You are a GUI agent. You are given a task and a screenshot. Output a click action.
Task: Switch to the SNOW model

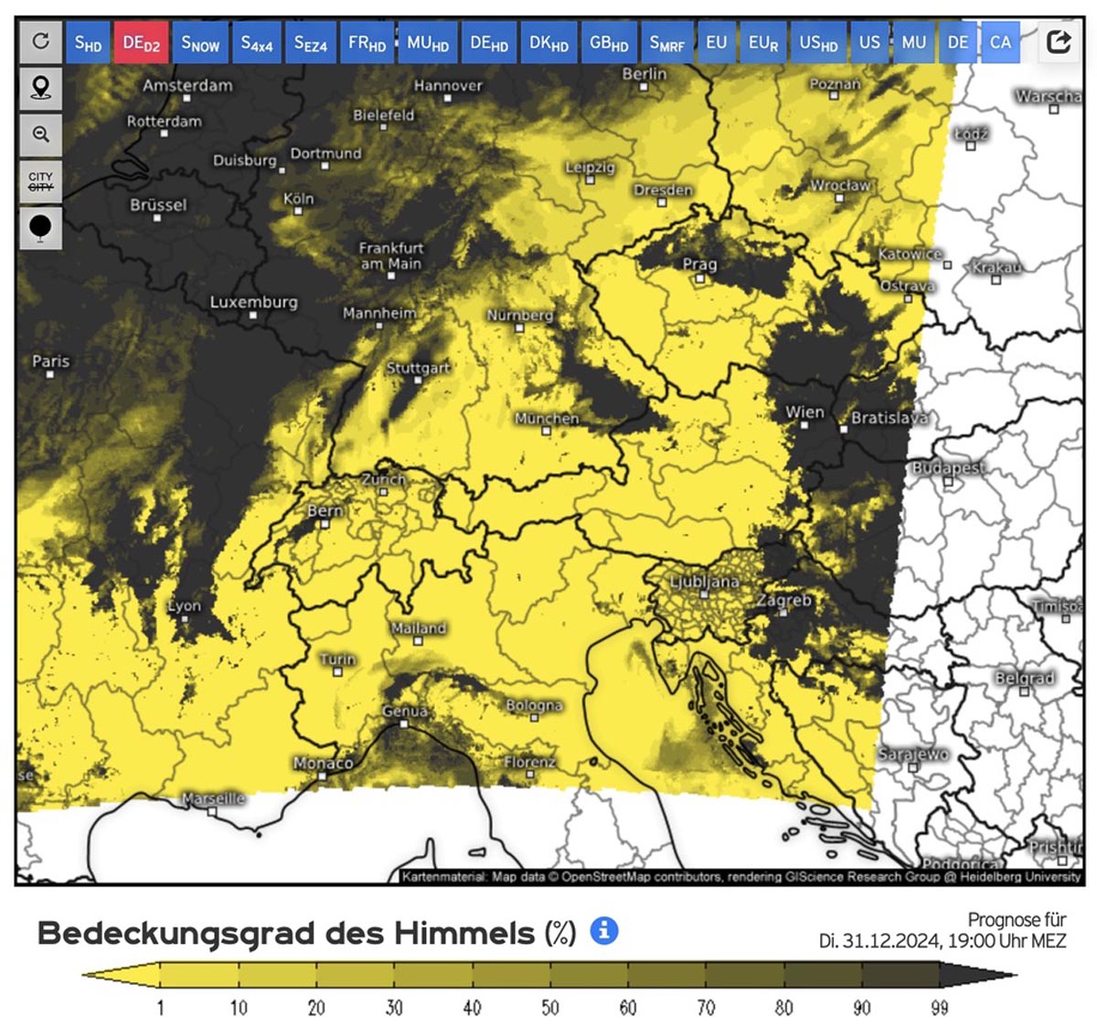tap(200, 43)
